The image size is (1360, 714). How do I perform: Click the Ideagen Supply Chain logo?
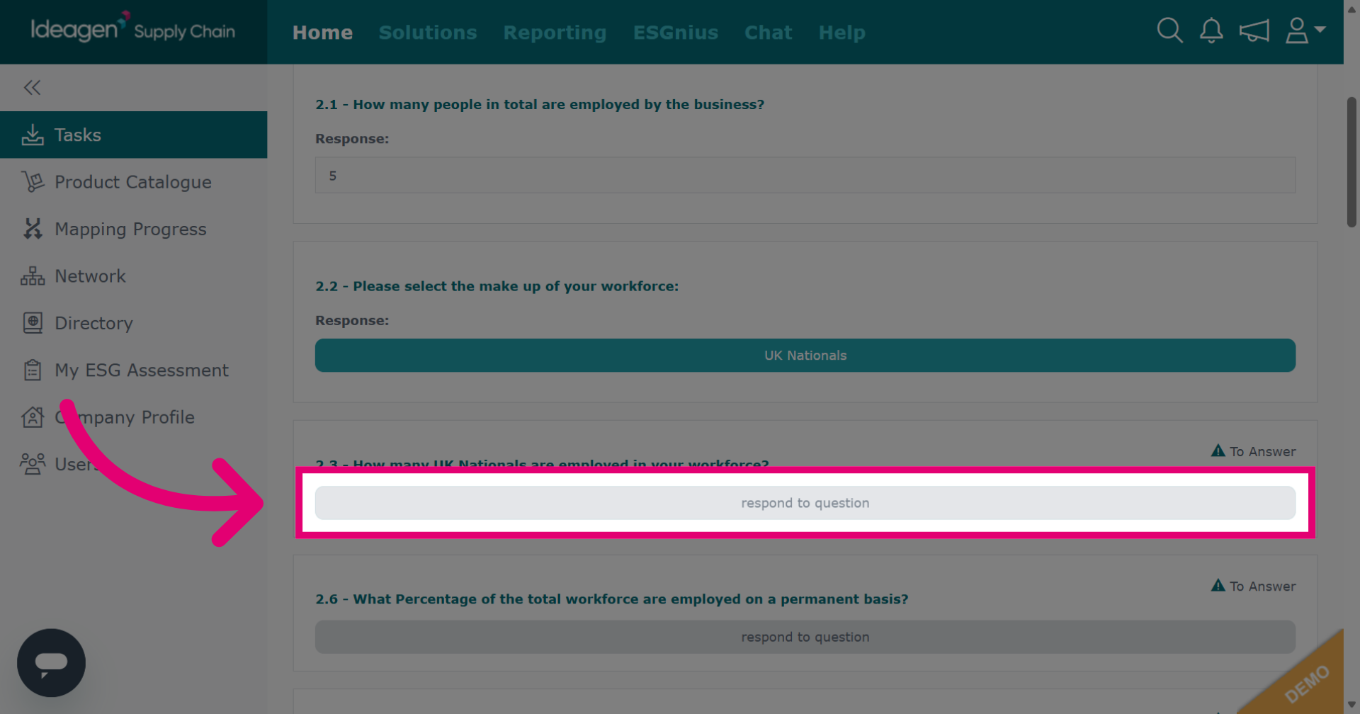[133, 28]
